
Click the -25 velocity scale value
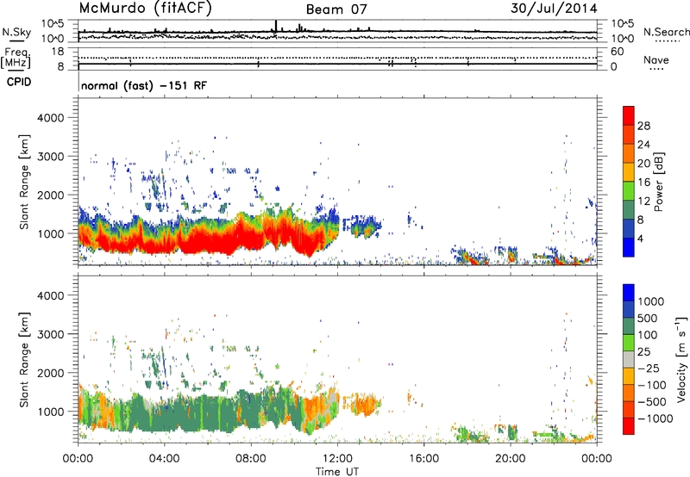[x=649, y=369]
